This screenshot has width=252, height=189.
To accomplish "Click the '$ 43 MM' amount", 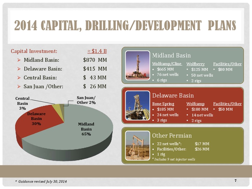I will click(95, 77).
